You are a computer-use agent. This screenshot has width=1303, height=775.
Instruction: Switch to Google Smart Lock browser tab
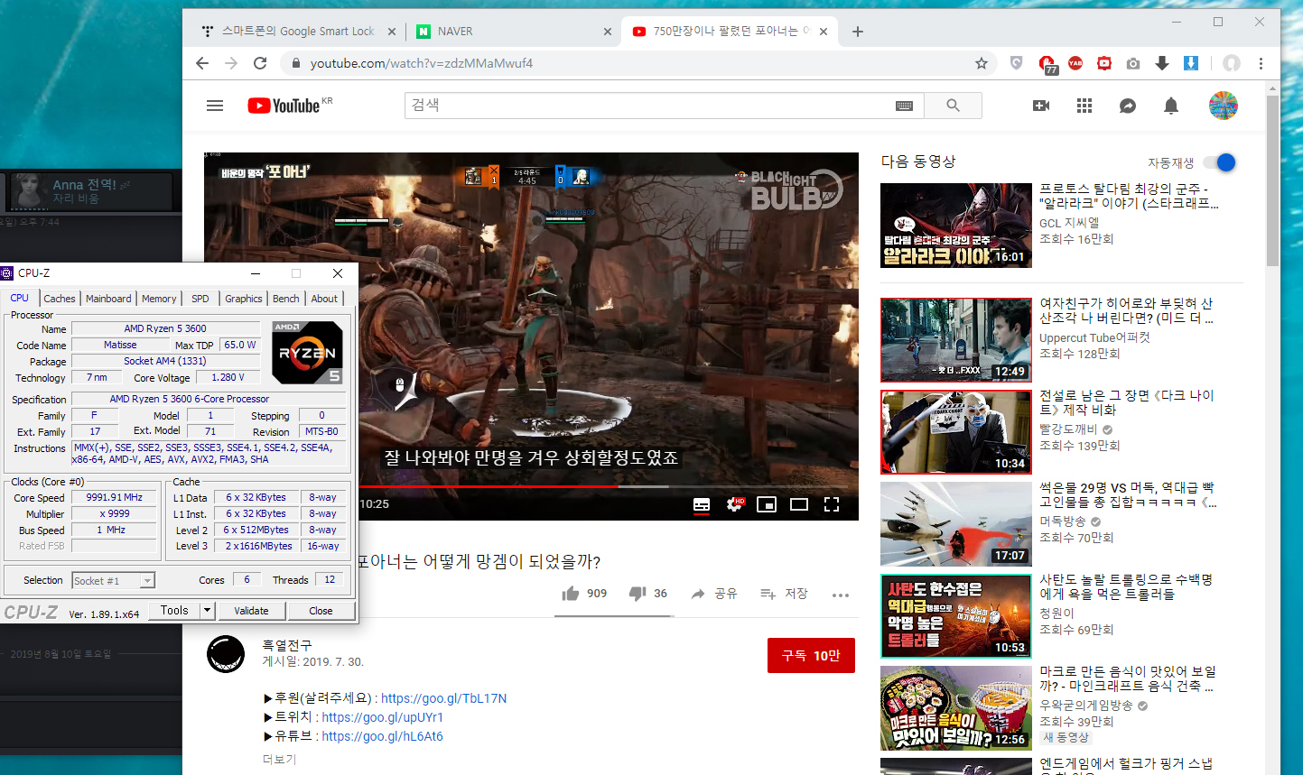click(x=298, y=32)
